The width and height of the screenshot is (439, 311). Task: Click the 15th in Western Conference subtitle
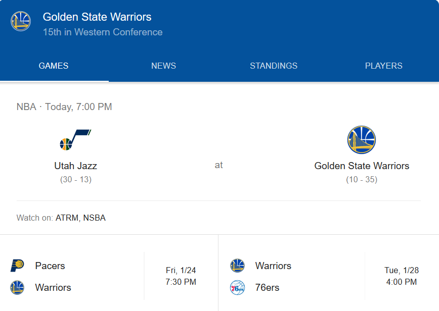103,32
